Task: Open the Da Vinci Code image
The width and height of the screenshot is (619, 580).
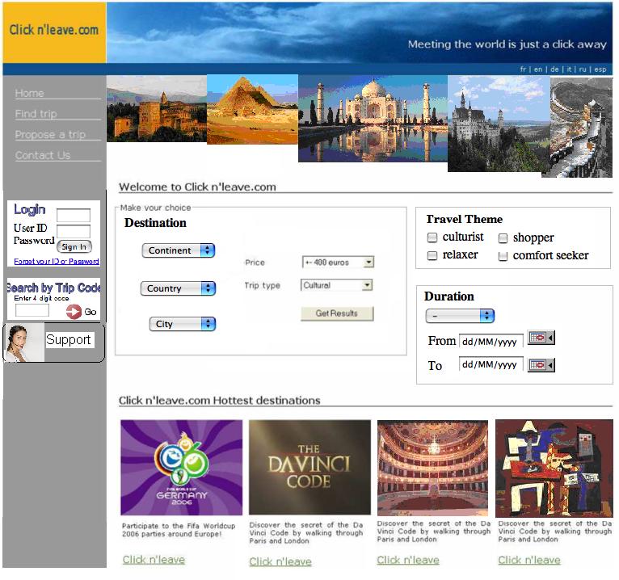Action: pyautogui.click(x=309, y=467)
